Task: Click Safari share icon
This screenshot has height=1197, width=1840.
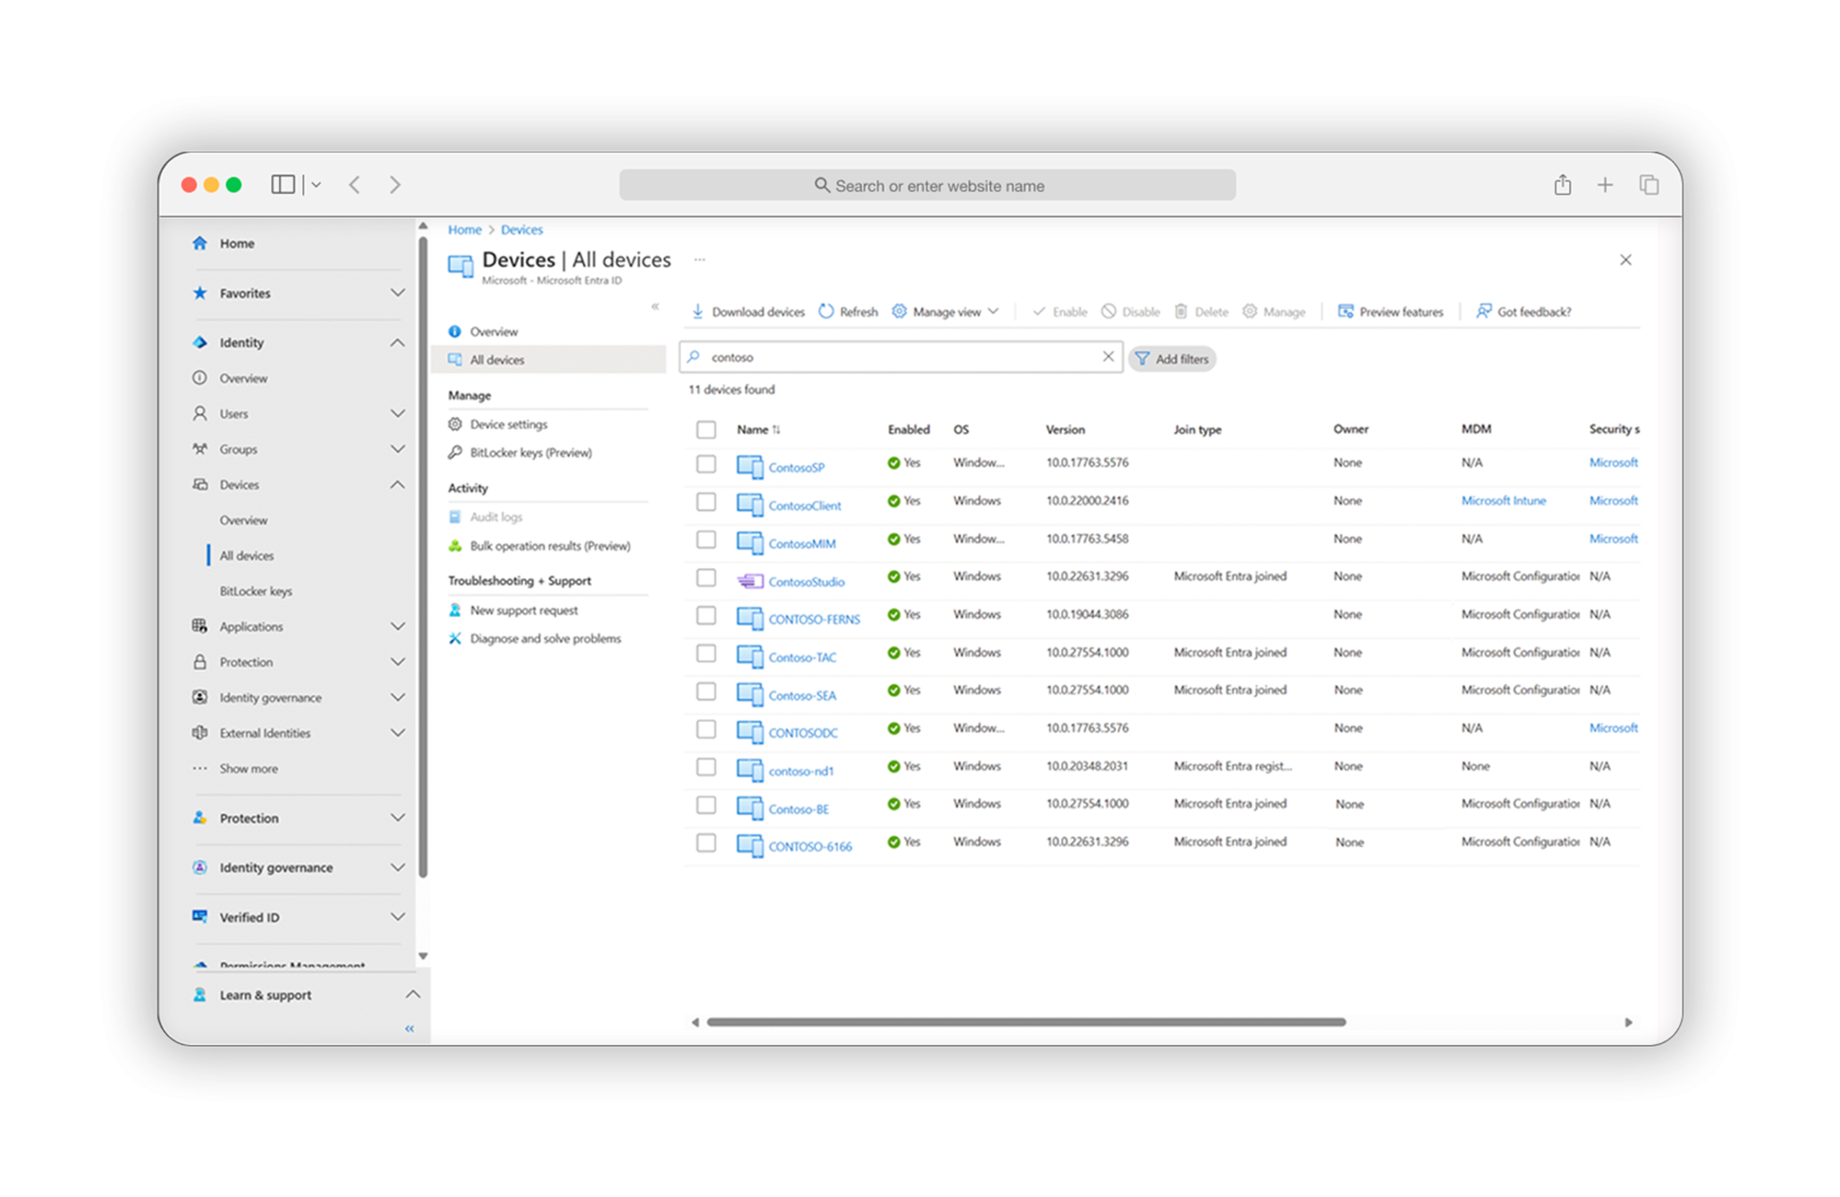Action: [x=1563, y=185]
